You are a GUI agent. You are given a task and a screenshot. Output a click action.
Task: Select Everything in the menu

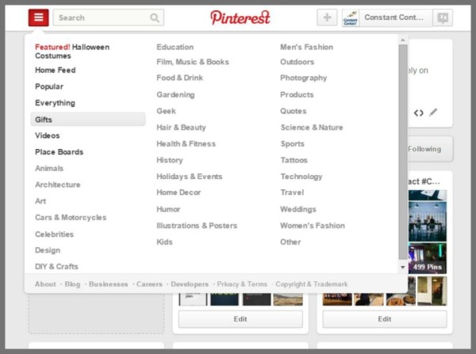pos(55,103)
